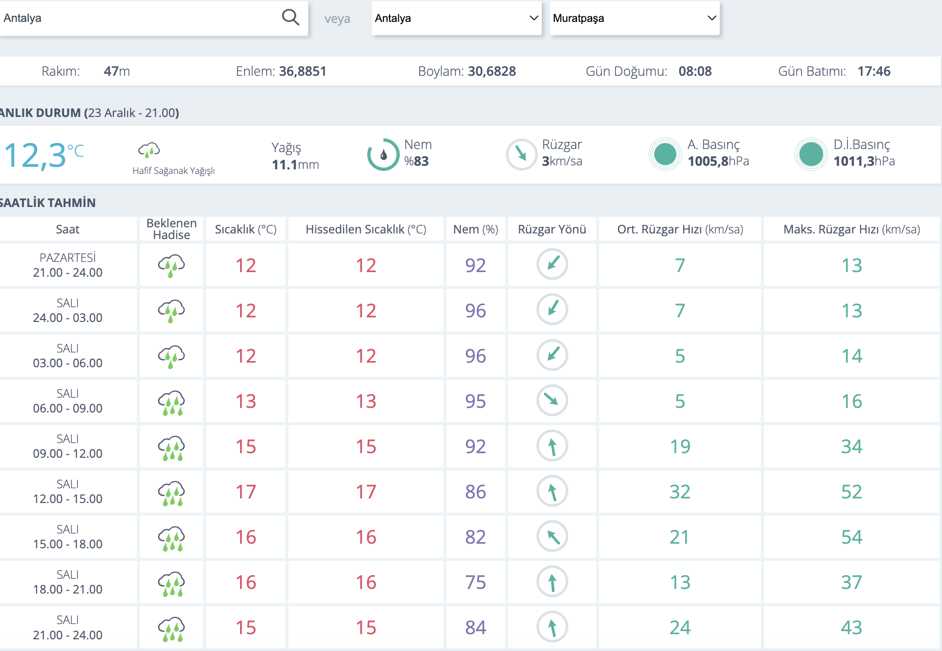Click wind direction icon for Salı 09.00 - 12.00
The image size is (942, 651).
552,446
